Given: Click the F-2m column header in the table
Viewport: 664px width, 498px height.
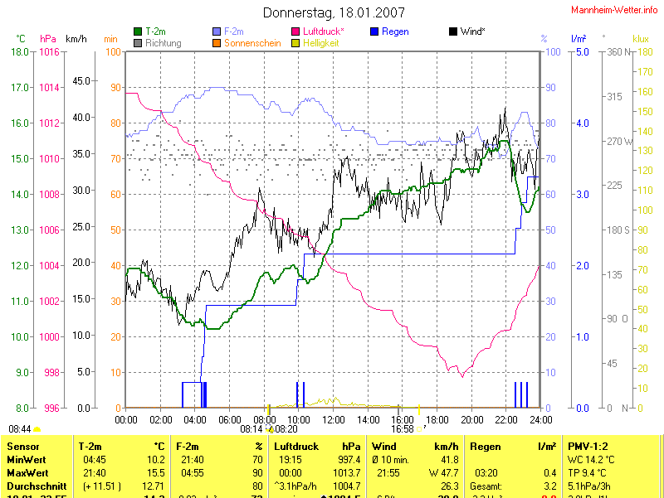Looking at the screenshot, I should point(188,447).
